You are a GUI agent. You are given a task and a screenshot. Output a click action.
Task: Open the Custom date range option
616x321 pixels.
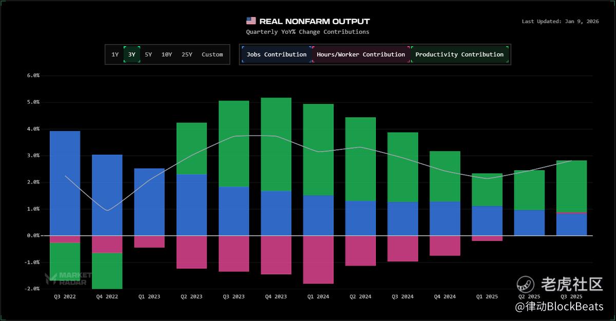(x=213, y=54)
